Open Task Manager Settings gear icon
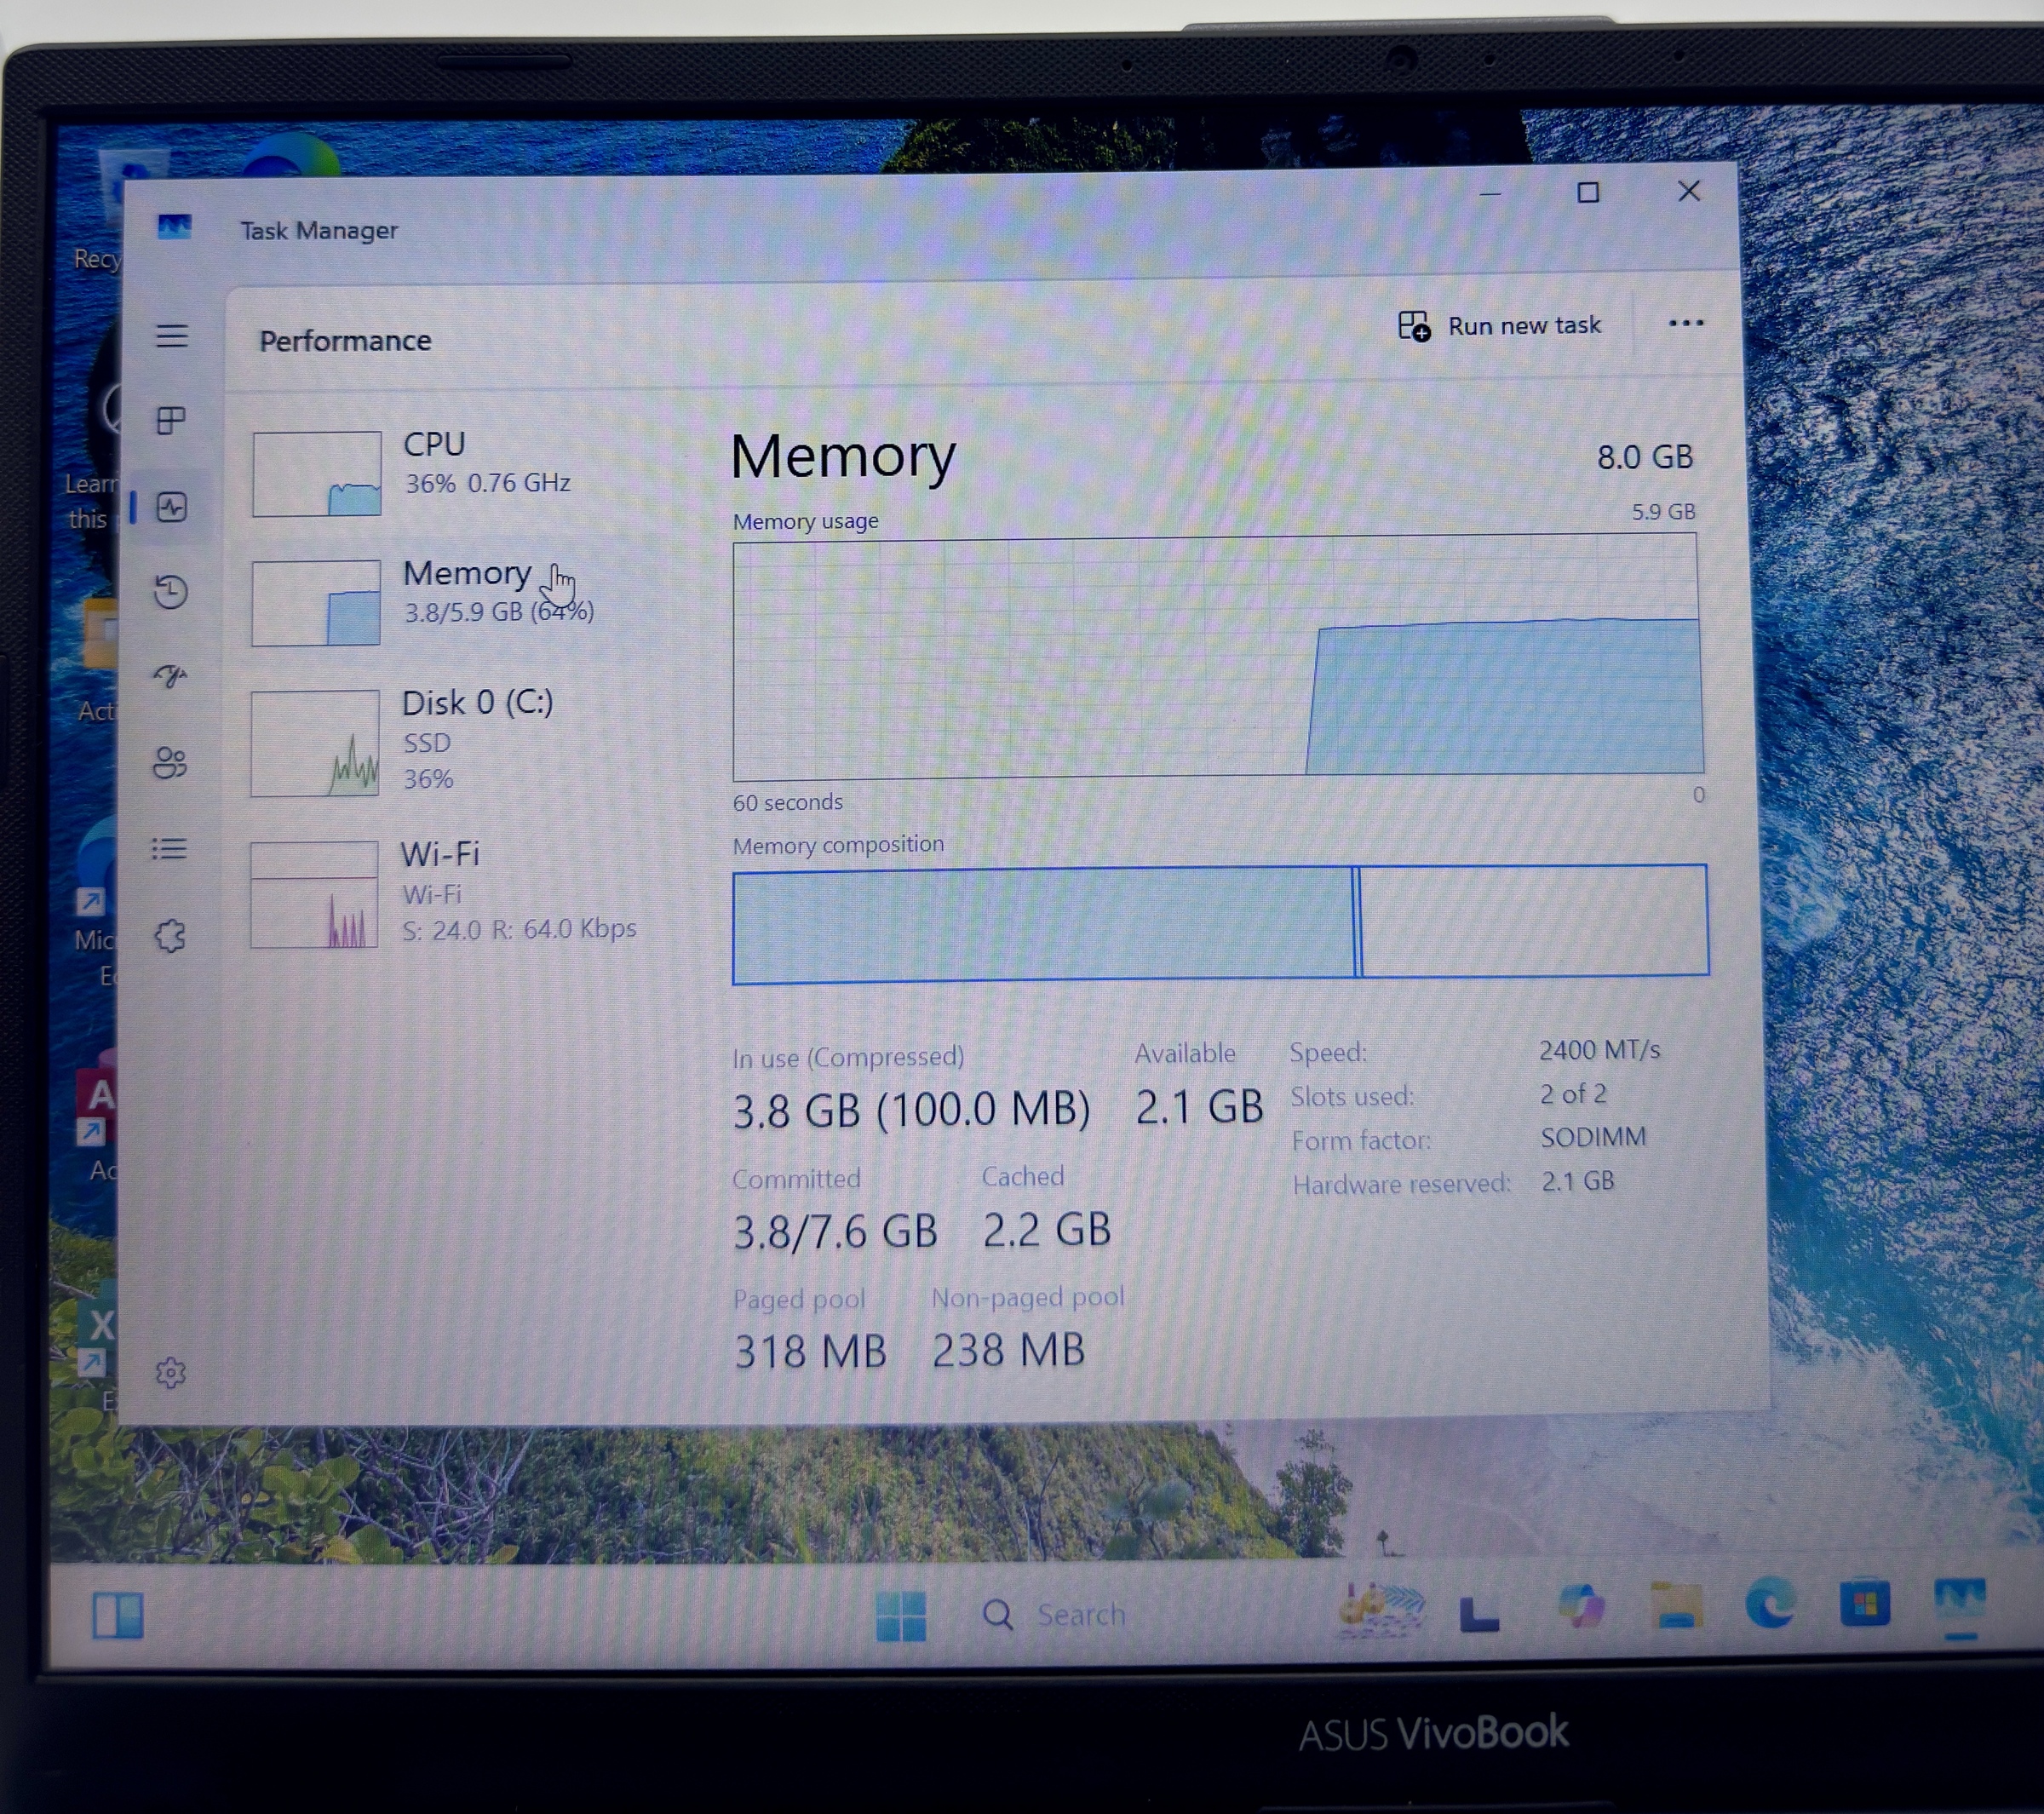This screenshot has width=2044, height=1814. [171, 1373]
